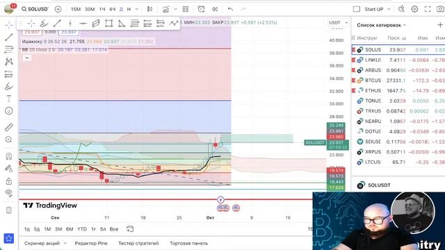Click the Start UP layout name
Screen dimensions: 445x250
(x=374, y=9)
